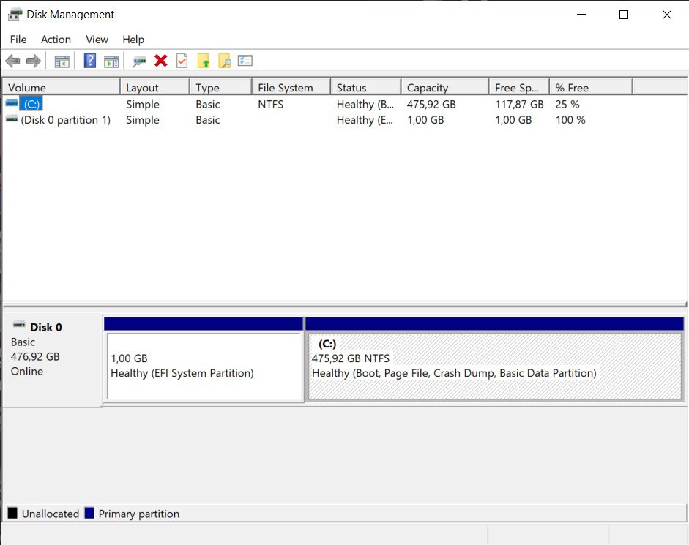This screenshot has height=545, width=689.
Task: Select the Disk 0 label panel
Action: pyautogui.click(x=52, y=360)
